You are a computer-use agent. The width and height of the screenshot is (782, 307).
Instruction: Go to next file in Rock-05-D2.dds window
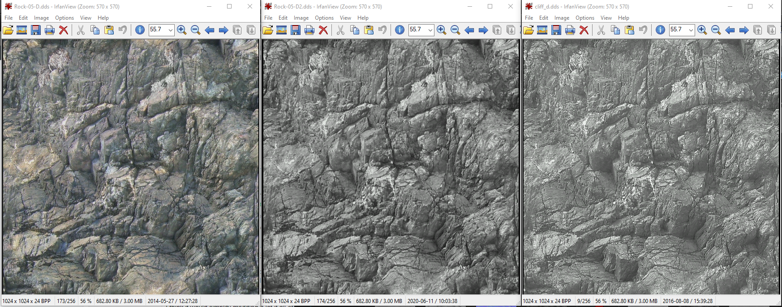pyautogui.click(x=483, y=30)
